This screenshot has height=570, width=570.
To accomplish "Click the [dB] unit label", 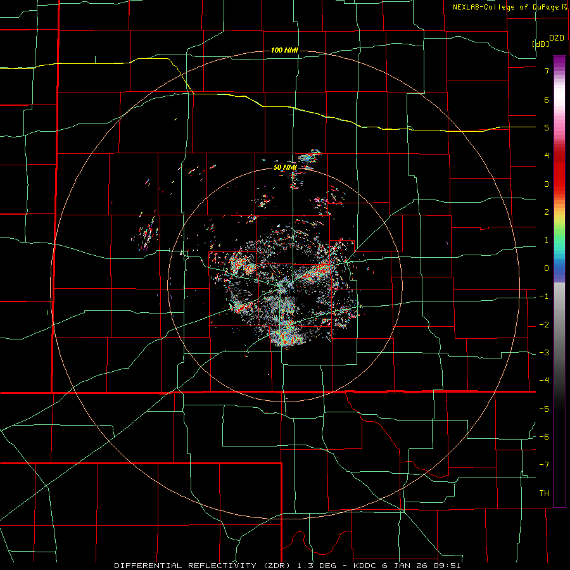I will [x=540, y=44].
